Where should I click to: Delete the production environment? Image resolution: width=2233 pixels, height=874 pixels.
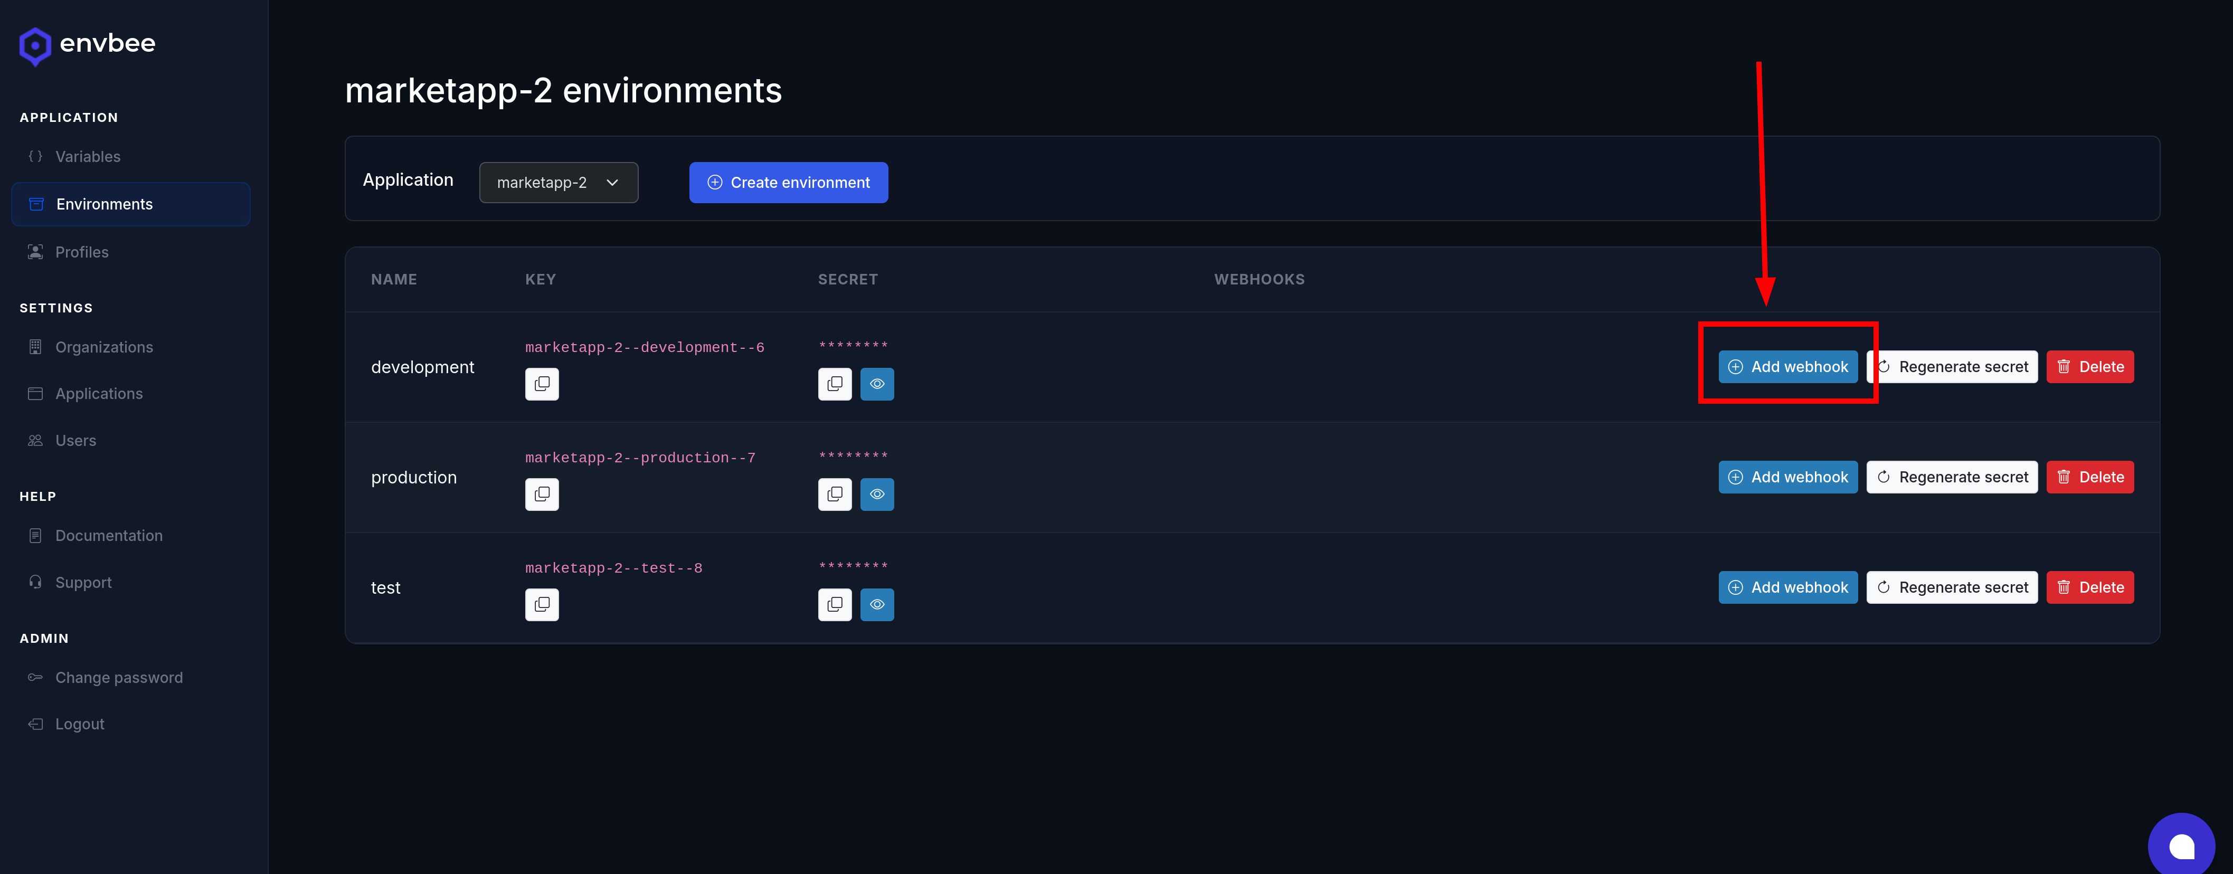coord(2090,477)
